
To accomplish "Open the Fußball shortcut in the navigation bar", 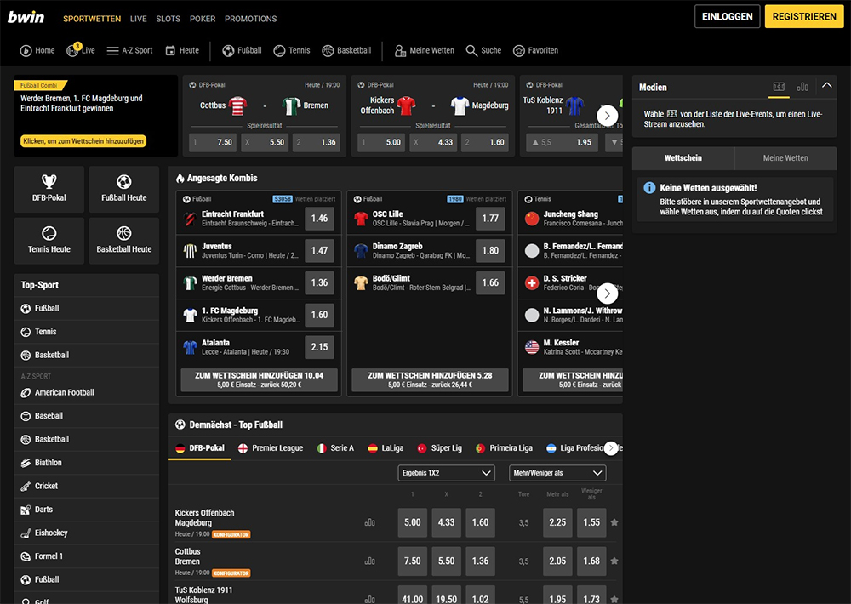I will tap(242, 50).
